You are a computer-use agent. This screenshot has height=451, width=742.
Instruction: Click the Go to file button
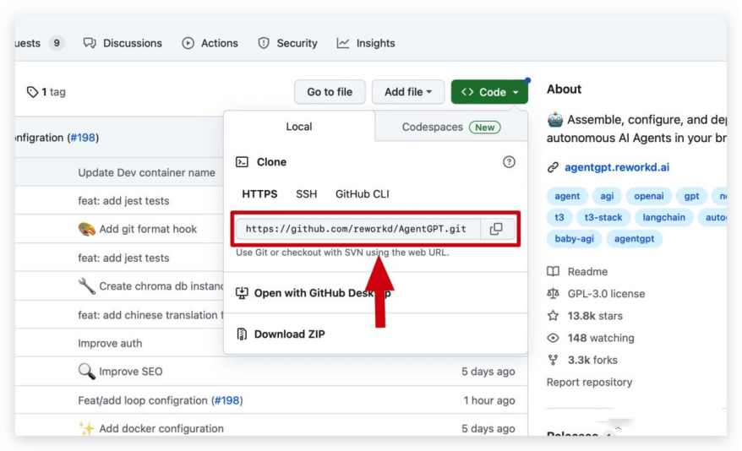[330, 92]
